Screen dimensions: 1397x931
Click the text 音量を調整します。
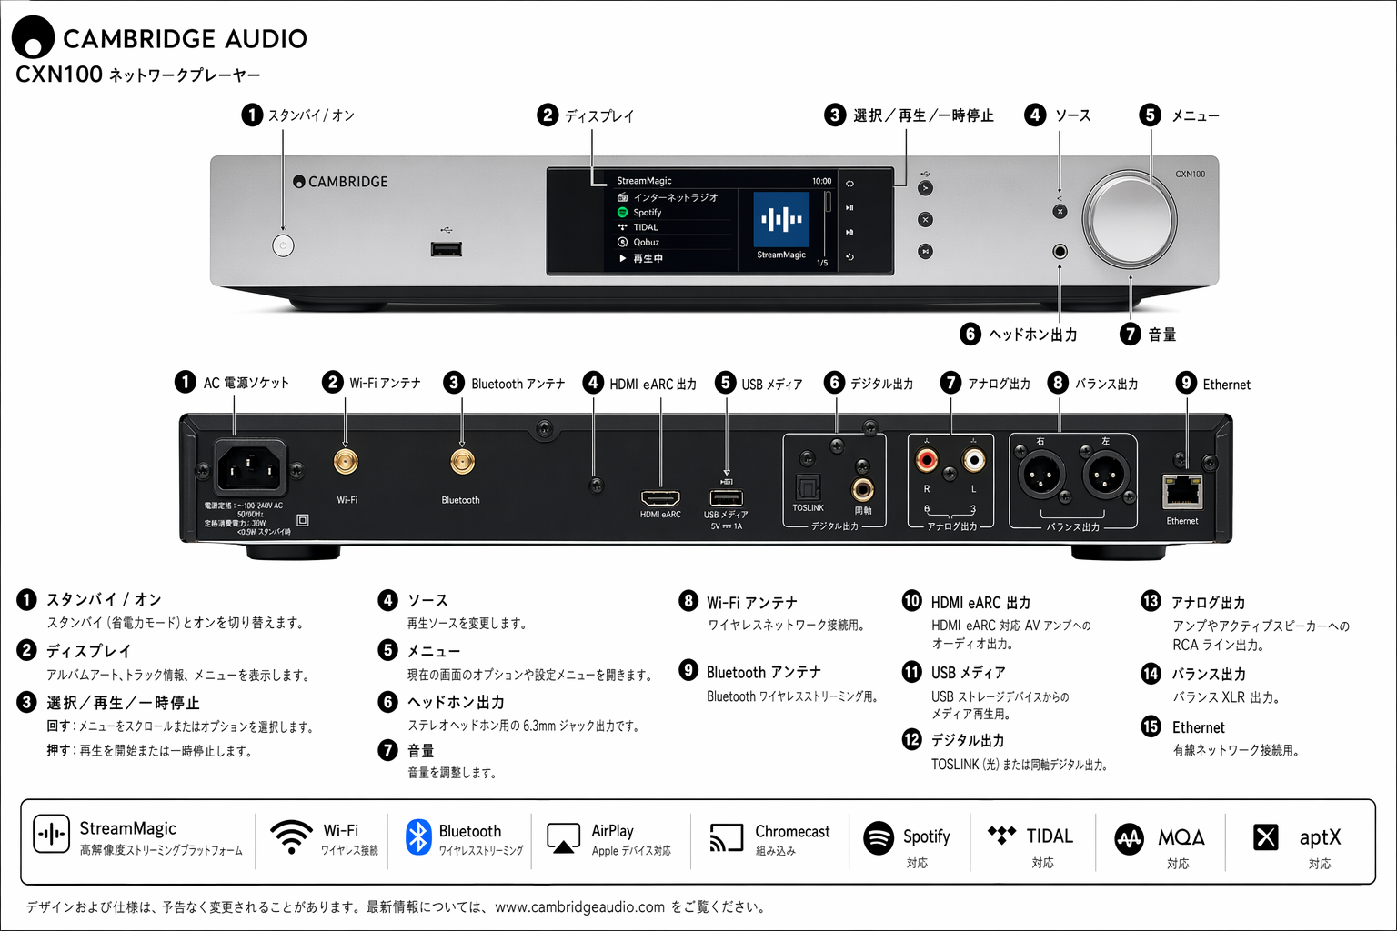(452, 773)
